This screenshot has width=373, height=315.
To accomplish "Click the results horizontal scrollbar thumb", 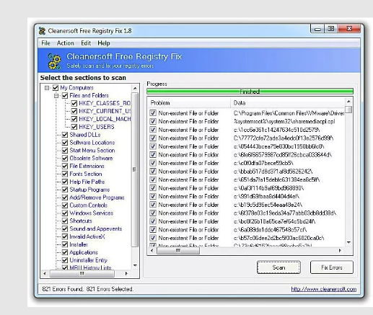I will coord(178,251).
